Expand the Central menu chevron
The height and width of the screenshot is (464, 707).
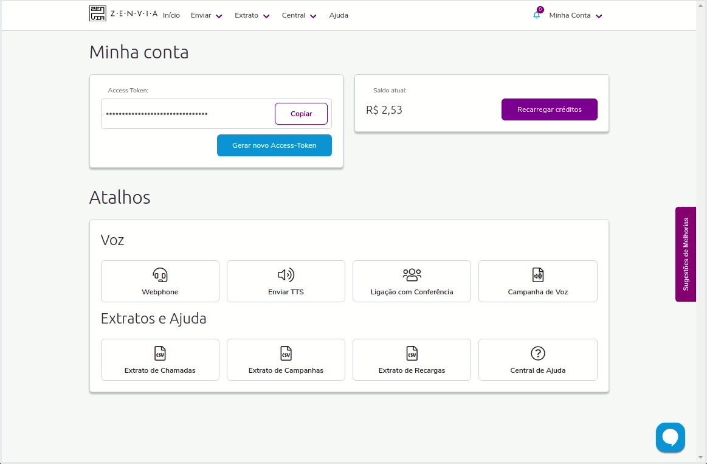pyautogui.click(x=313, y=16)
